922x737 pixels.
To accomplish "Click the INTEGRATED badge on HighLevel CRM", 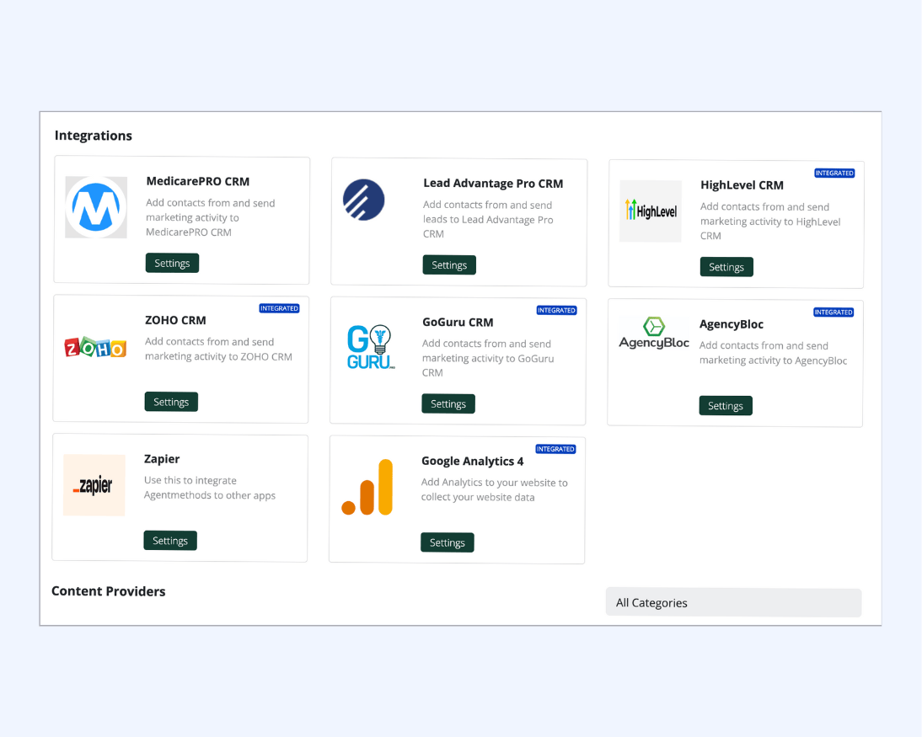I will 834,174.
